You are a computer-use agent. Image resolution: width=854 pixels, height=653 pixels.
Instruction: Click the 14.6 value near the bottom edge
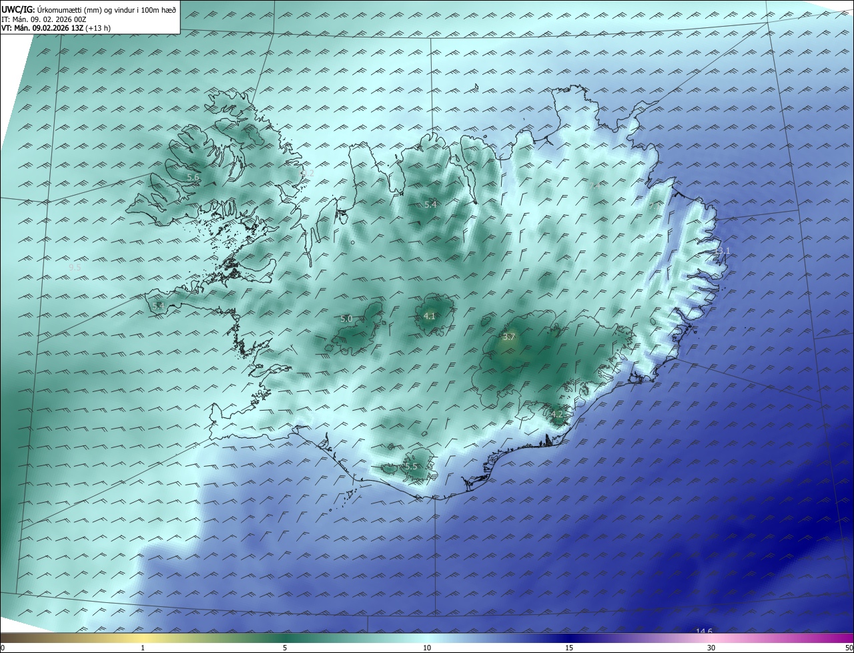coord(704,632)
